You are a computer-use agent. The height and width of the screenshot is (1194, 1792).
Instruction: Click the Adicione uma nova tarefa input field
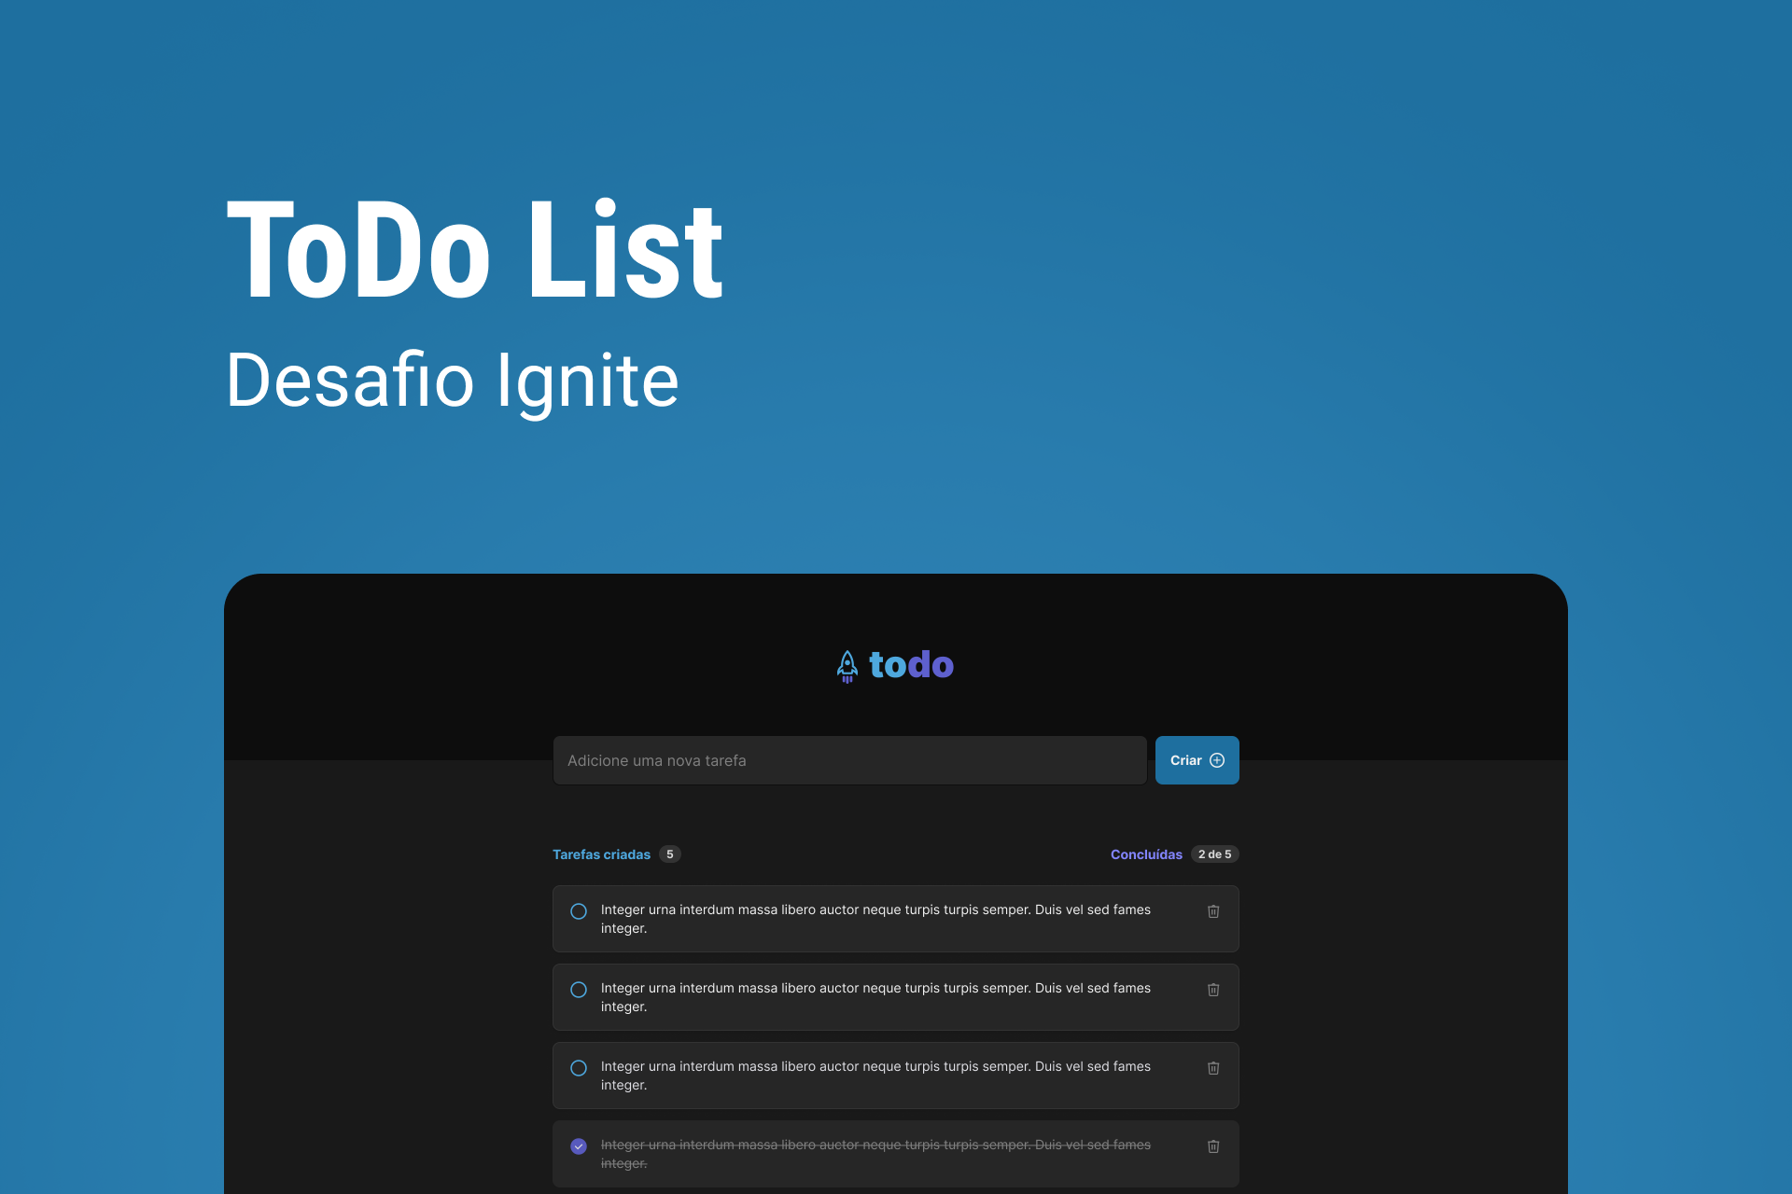(x=849, y=759)
